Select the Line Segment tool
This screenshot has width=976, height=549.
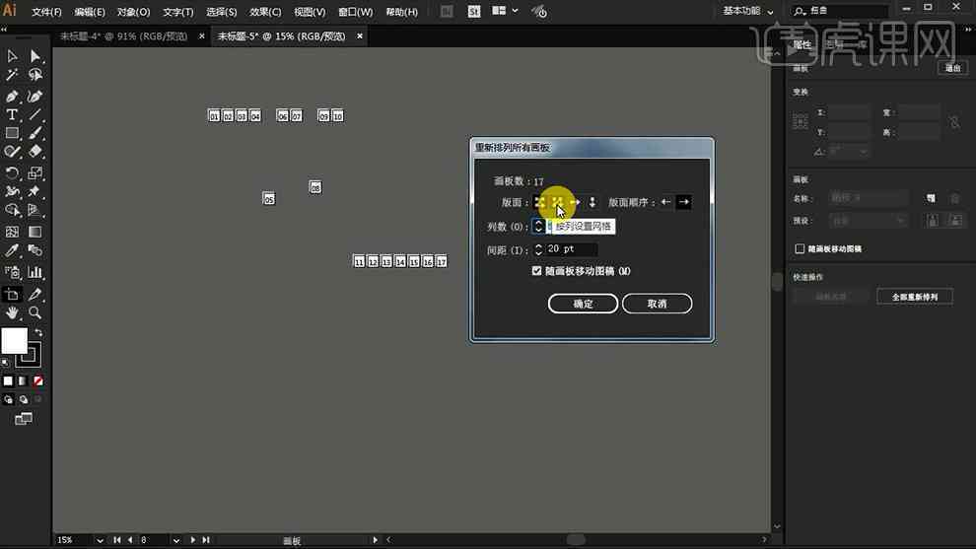tap(35, 115)
